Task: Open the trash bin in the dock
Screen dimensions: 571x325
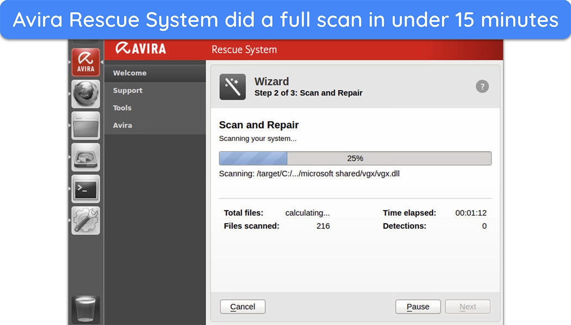Action: [x=86, y=310]
